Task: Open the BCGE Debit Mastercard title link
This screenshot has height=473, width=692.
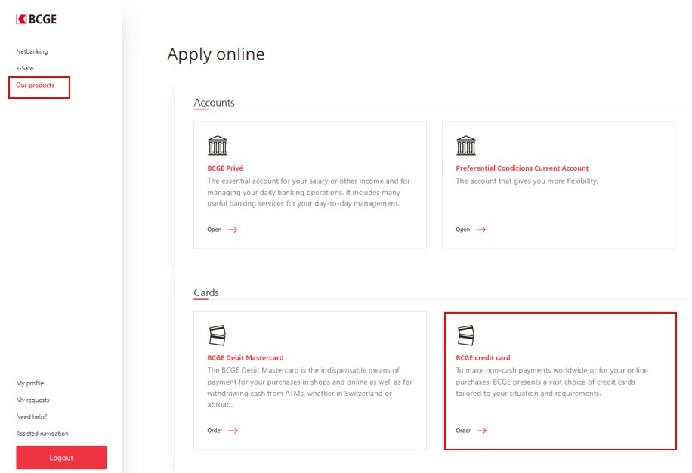Action: click(246, 358)
